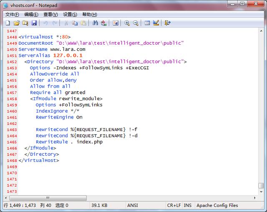The height and width of the screenshot is (212, 267).
Task: Open the 编辑(E) menu
Action: 31,14
